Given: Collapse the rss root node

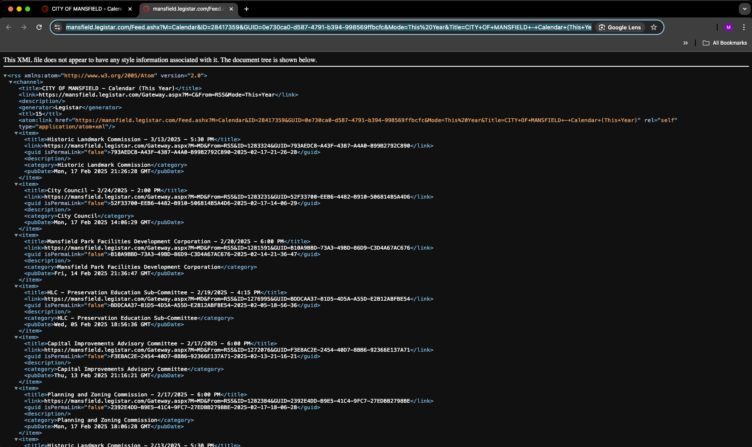Looking at the screenshot, I should click(5, 76).
